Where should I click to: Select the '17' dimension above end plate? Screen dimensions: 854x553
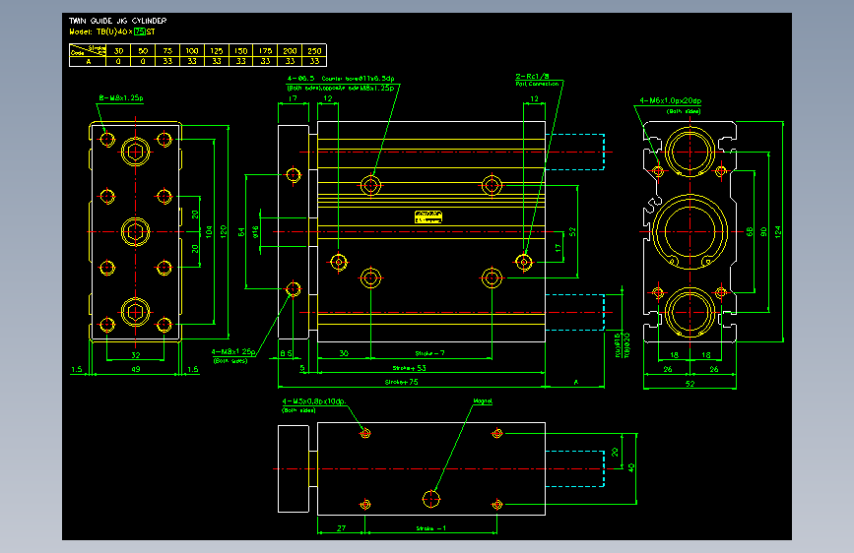[x=293, y=98]
